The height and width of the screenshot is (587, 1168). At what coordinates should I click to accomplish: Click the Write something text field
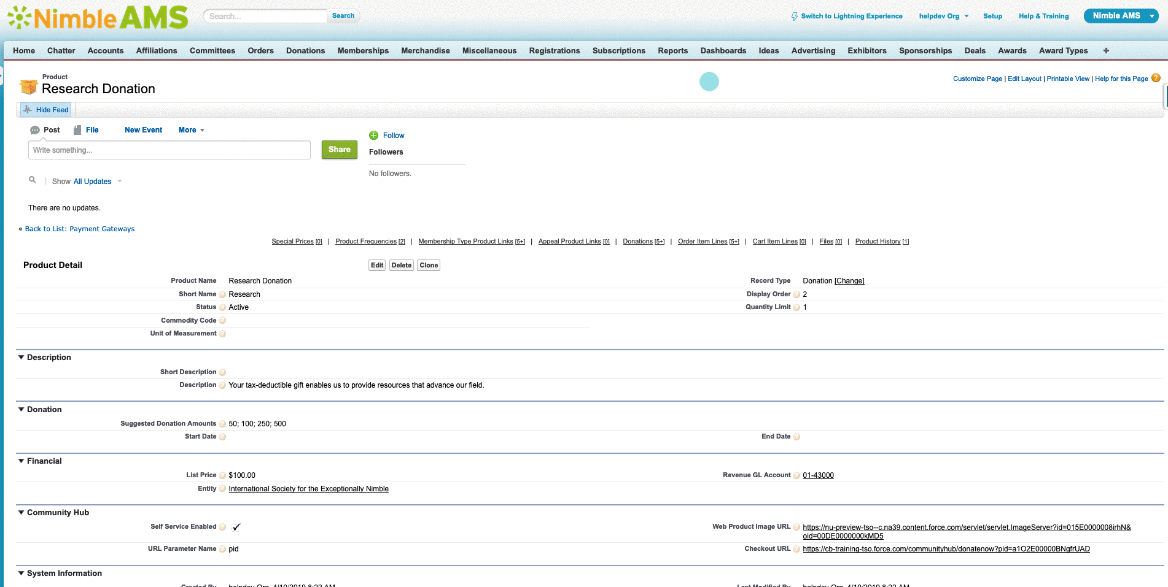pos(169,150)
